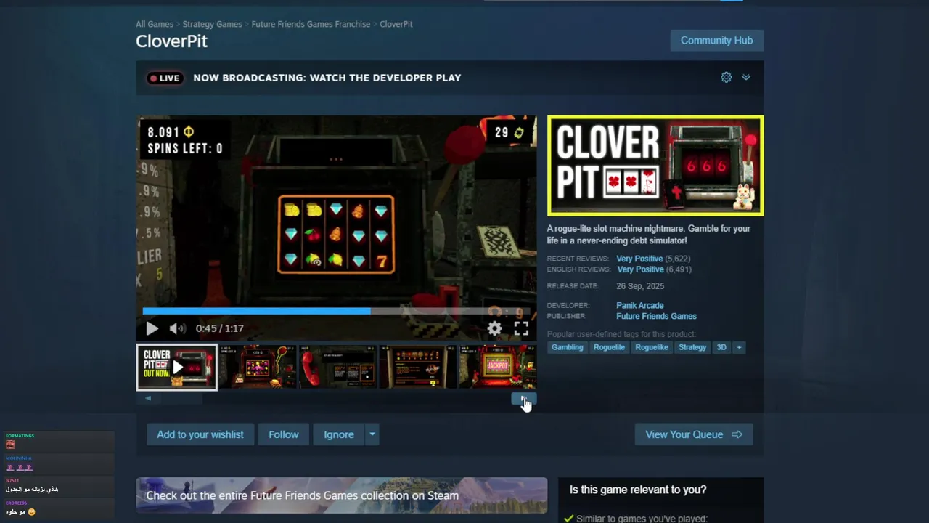Go to Strategy Games breadcrumb

pyautogui.click(x=212, y=24)
